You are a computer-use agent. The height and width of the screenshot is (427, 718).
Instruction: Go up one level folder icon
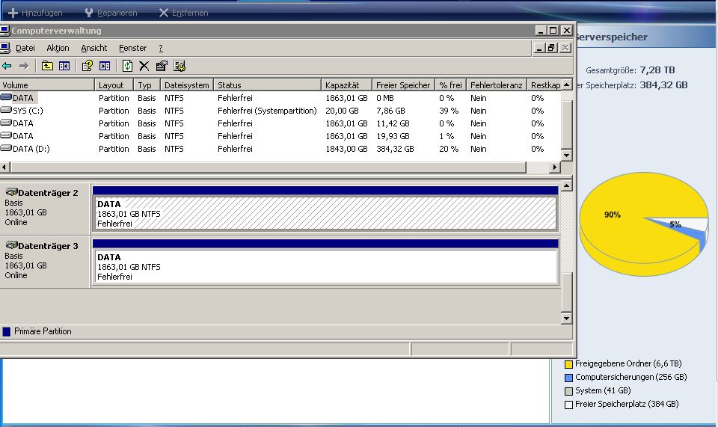pyautogui.click(x=47, y=66)
